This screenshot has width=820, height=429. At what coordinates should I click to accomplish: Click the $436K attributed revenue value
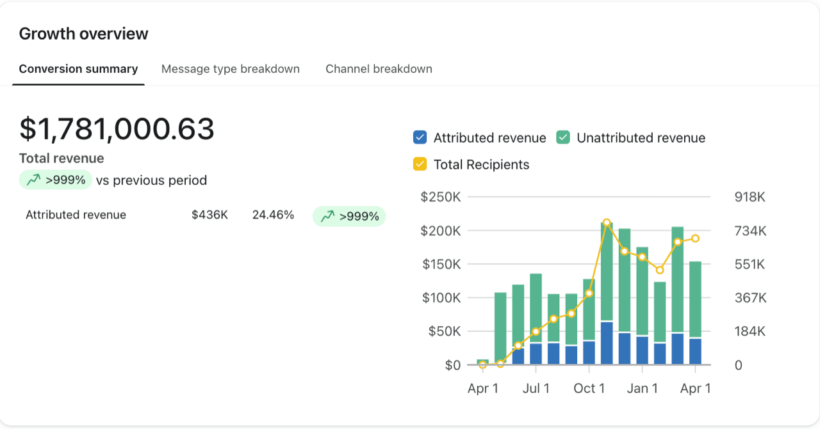(209, 215)
